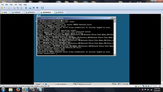
Task: Launch Firefox from the taskbar
Action: [x=18, y=90]
